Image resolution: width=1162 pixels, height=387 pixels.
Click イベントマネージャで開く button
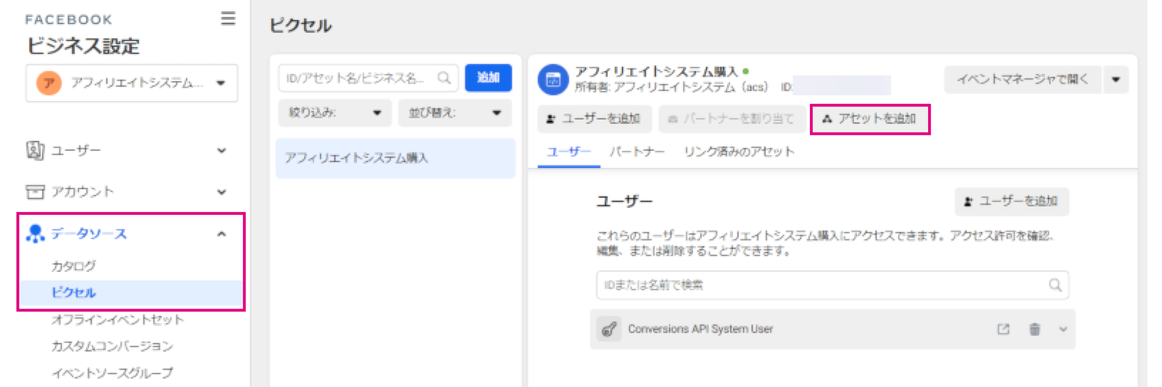tap(1023, 79)
